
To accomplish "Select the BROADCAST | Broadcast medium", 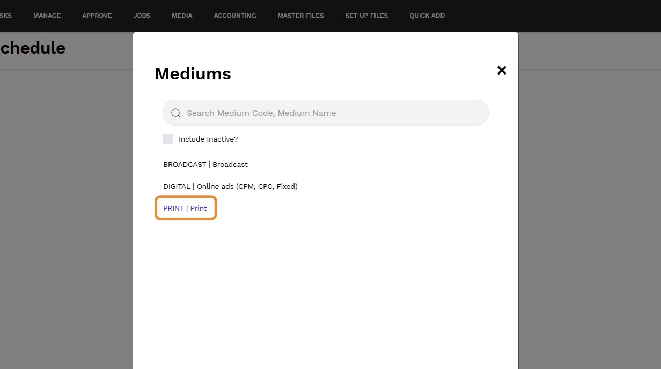I will pyautogui.click(x=205, y=164).
